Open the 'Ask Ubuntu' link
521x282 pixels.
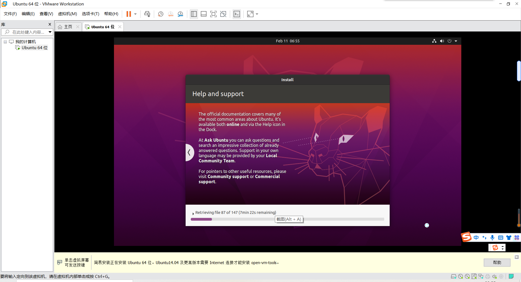point(216,140)
